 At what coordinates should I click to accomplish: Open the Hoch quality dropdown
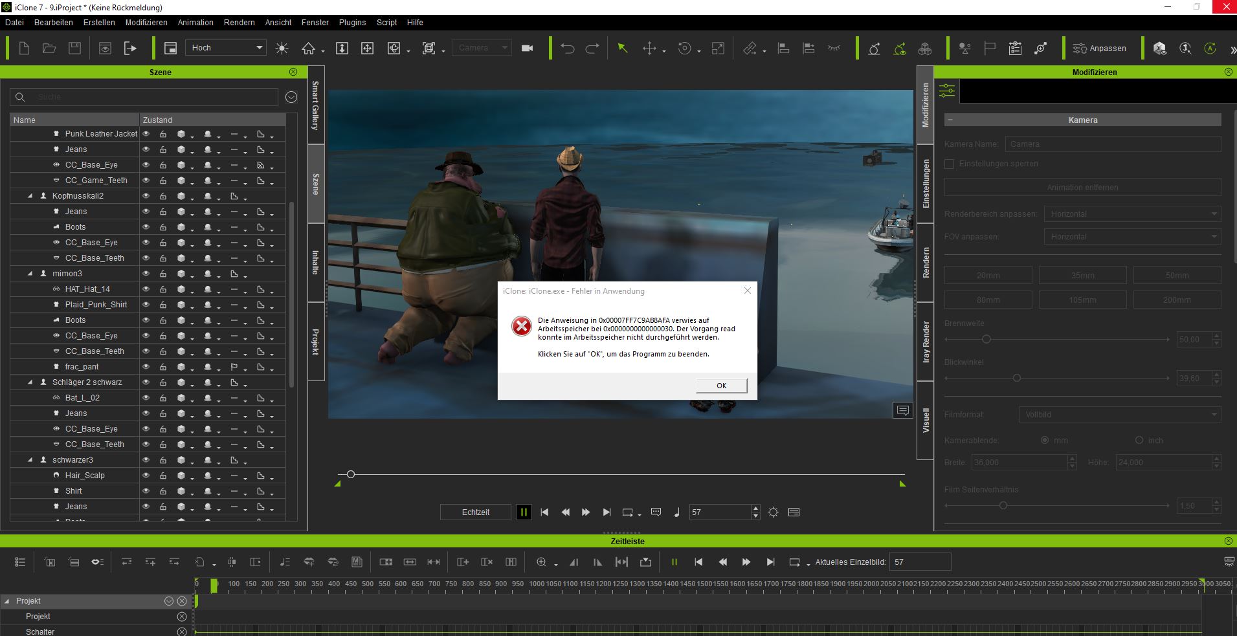point(226,47)
